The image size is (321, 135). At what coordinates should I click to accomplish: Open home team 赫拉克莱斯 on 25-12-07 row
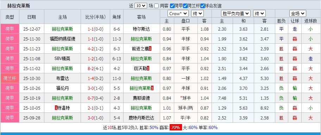point(62,29)
